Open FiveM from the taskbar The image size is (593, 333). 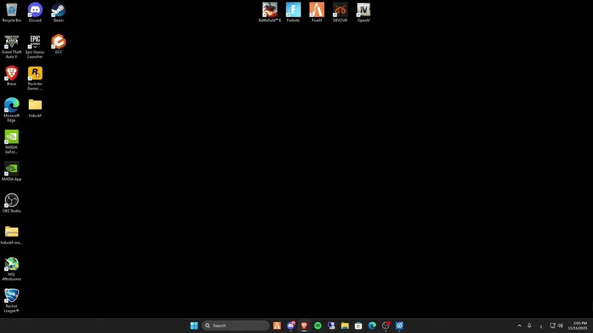coord(277,326)
